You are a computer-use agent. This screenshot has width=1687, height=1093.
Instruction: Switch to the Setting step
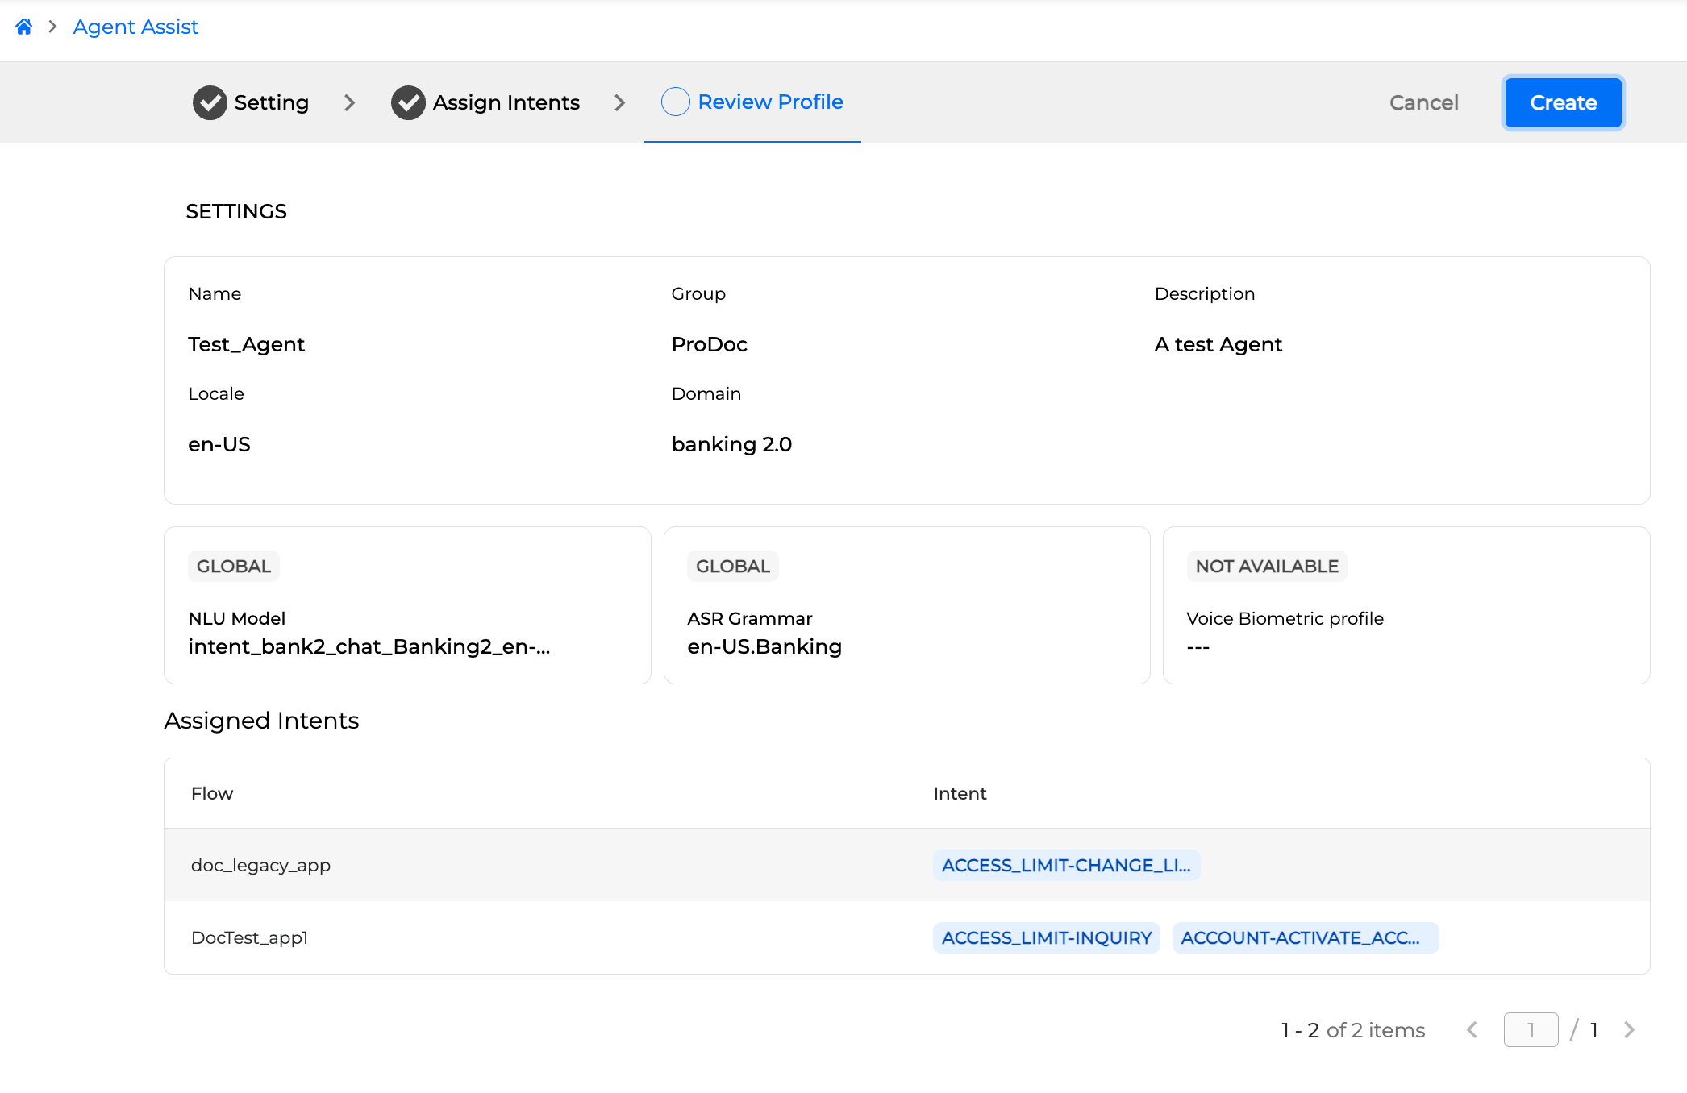(x=271, y=102)
